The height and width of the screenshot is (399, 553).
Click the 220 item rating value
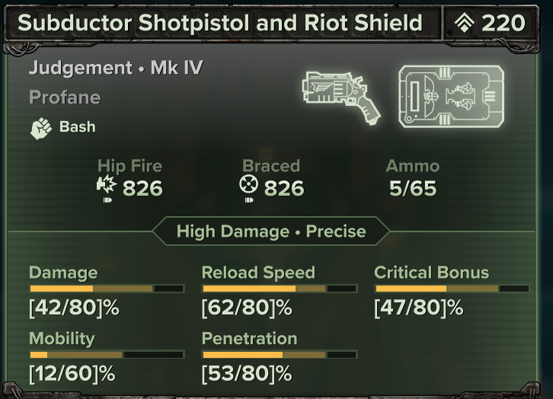[503, 24]
